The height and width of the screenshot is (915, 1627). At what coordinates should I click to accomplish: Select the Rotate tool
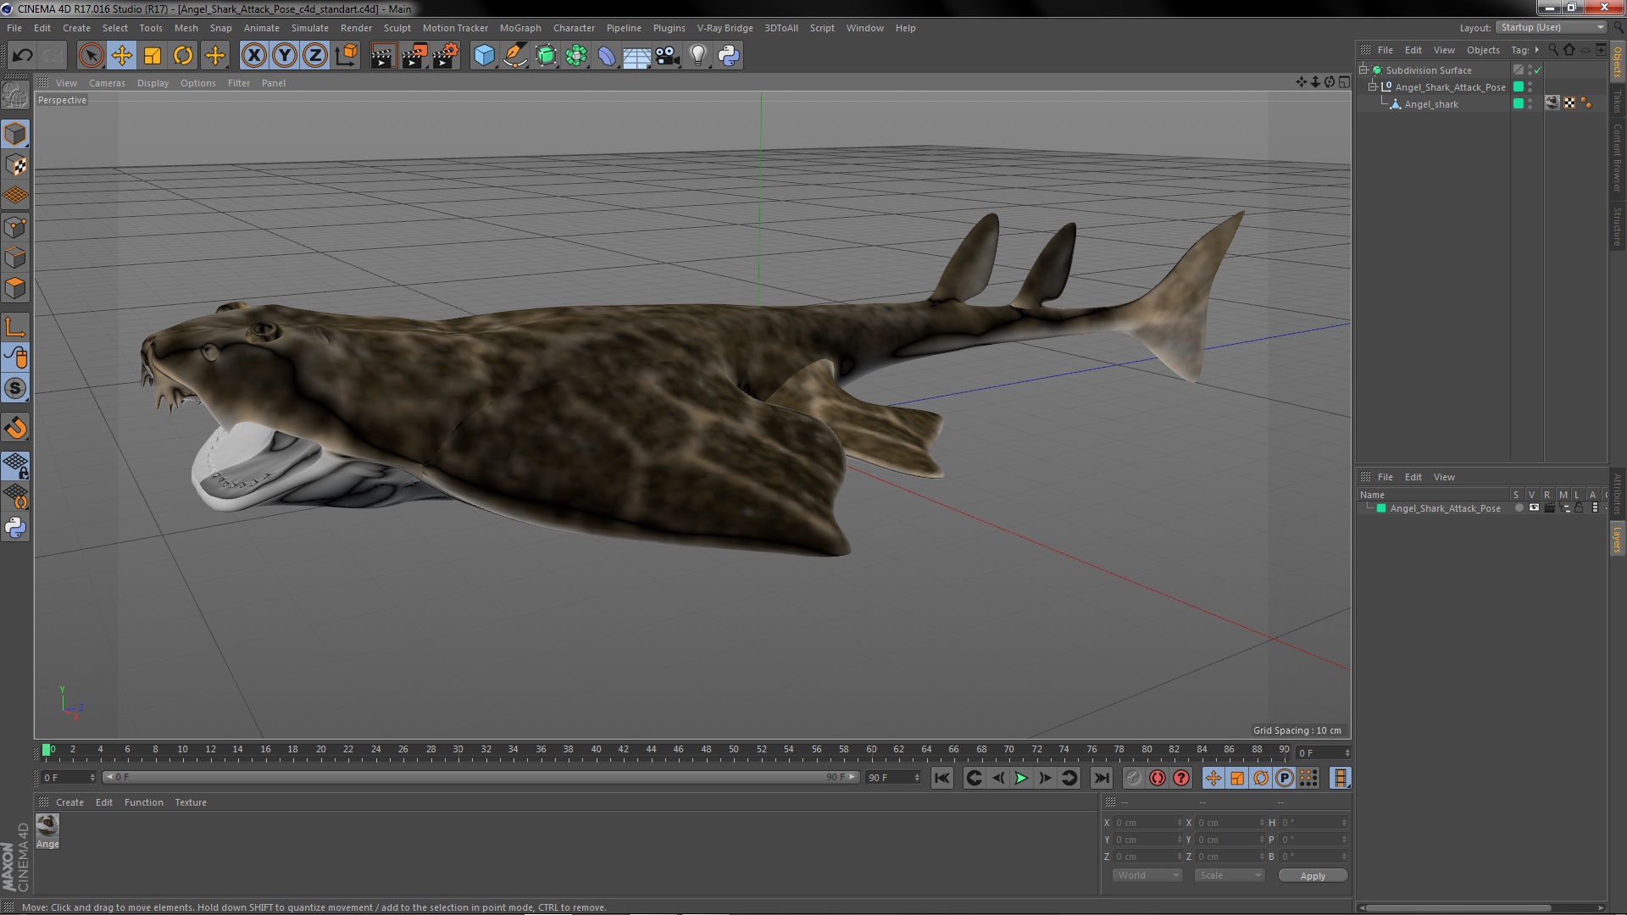point(183,56)
